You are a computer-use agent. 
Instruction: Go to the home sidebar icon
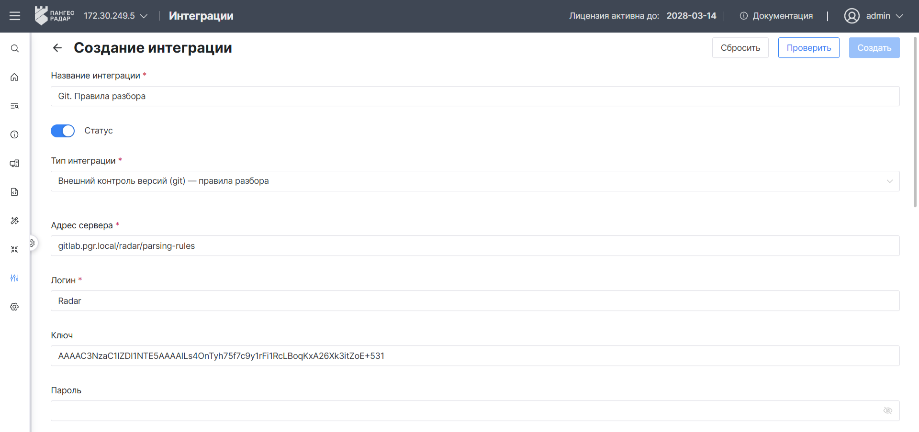pos(15,77)
